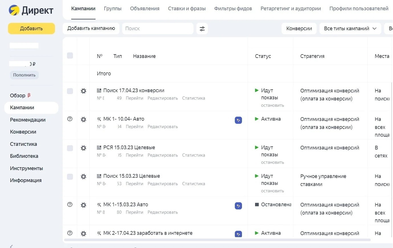
Task: Open Статистика in sidebar
Action: point(23,144)
